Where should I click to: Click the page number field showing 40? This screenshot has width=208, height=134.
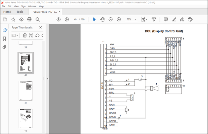click(x=75, y=19)
